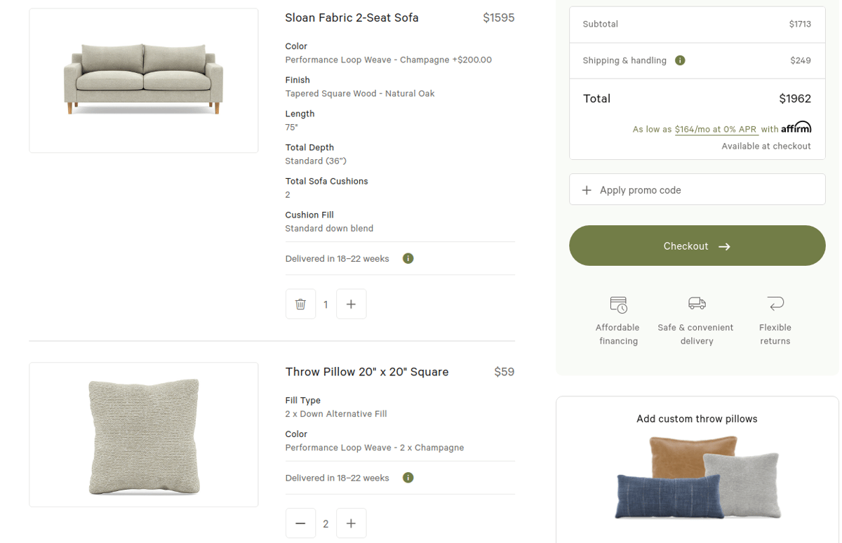The image size is (842, 543).
Task: Click the Checkout button
Action: (697, 246)
